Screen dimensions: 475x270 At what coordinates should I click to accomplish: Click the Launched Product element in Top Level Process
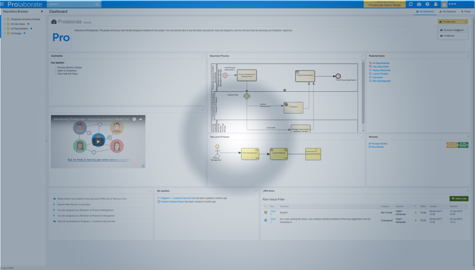313,154
